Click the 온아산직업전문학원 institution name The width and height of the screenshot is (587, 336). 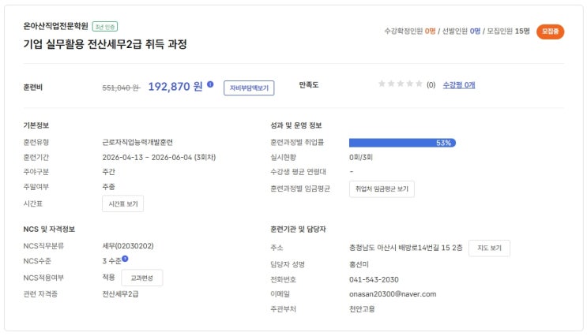(56, 26)
